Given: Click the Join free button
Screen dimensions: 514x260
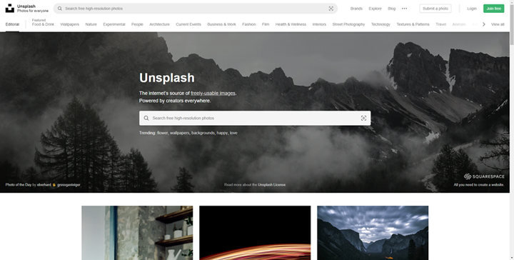Looking at the screenshot, I should (x=494, y=9).
